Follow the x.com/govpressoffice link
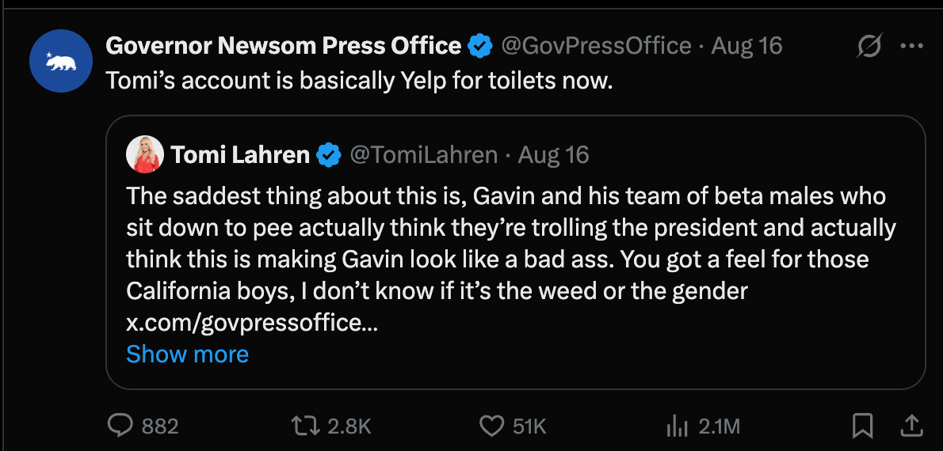The height and width of the screenshot is (451, 943). (x=252, y=323)
